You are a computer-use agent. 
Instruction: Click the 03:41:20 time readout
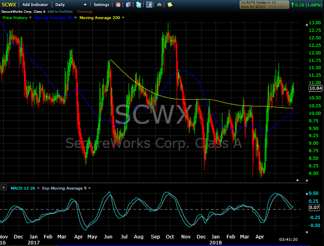tap(289, 239)
